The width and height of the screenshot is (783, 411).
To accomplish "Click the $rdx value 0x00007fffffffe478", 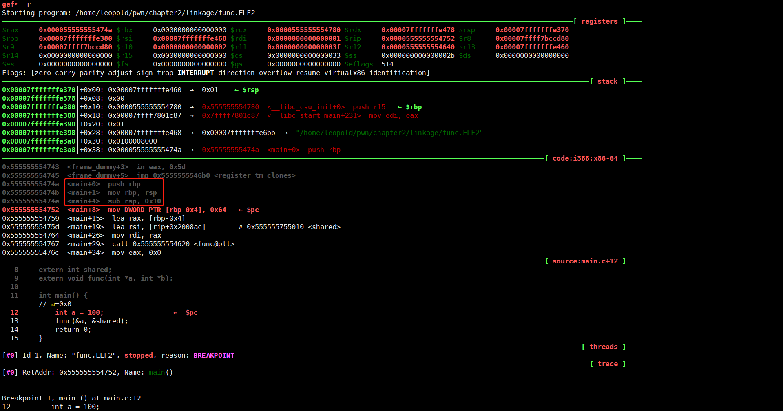I will [418, 30].
